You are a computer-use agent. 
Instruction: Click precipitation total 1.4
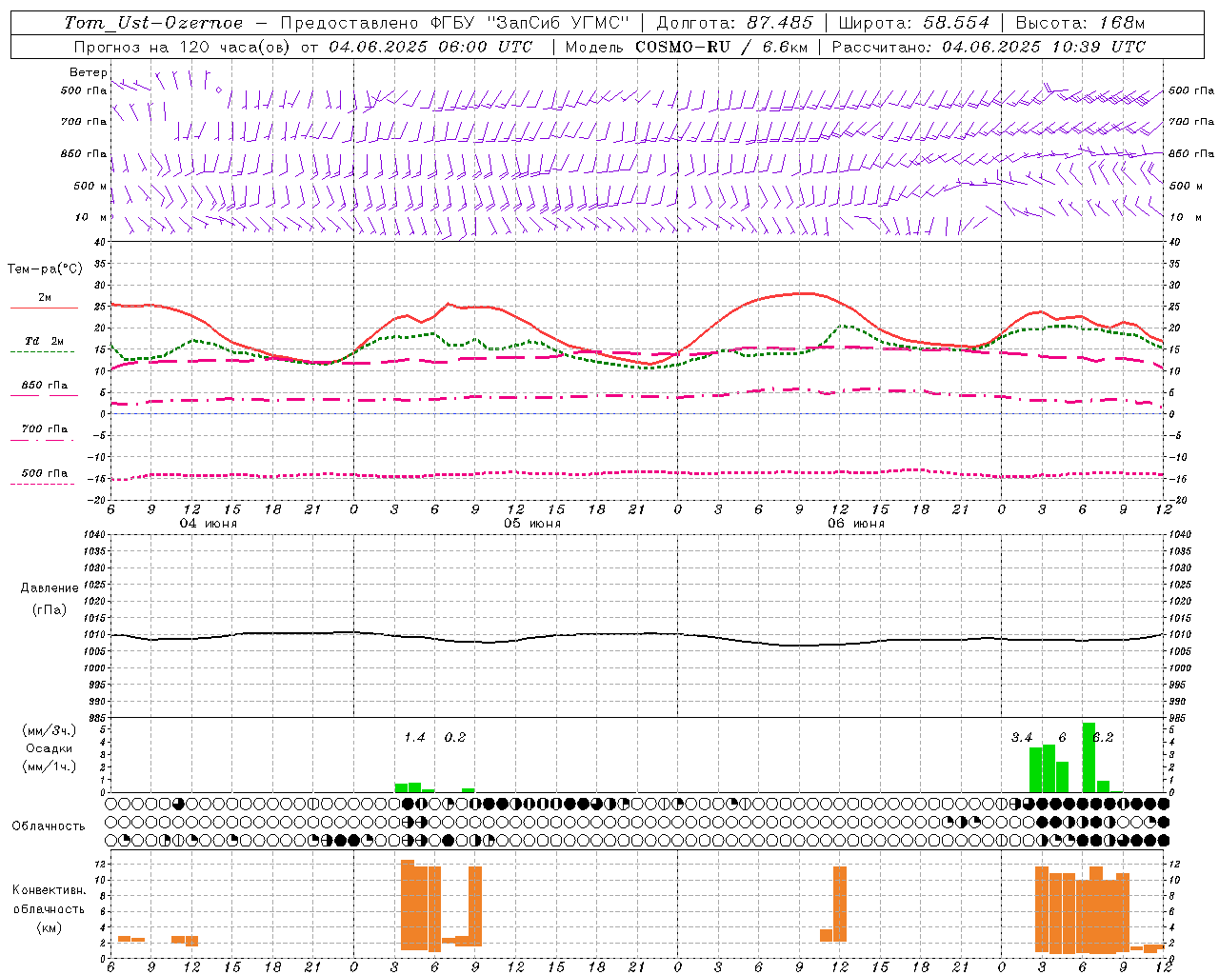(414, 738)
